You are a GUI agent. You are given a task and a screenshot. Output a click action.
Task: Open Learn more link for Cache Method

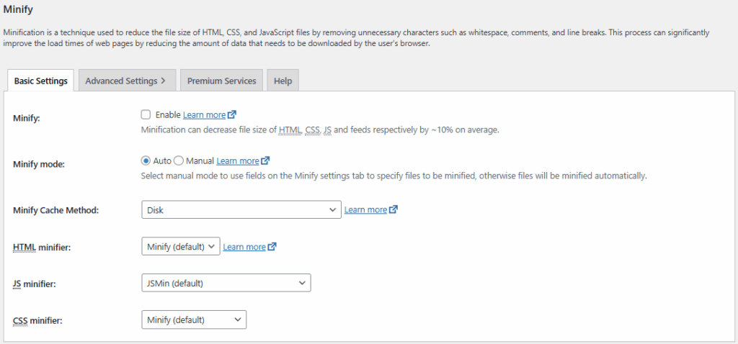[365, 210]
